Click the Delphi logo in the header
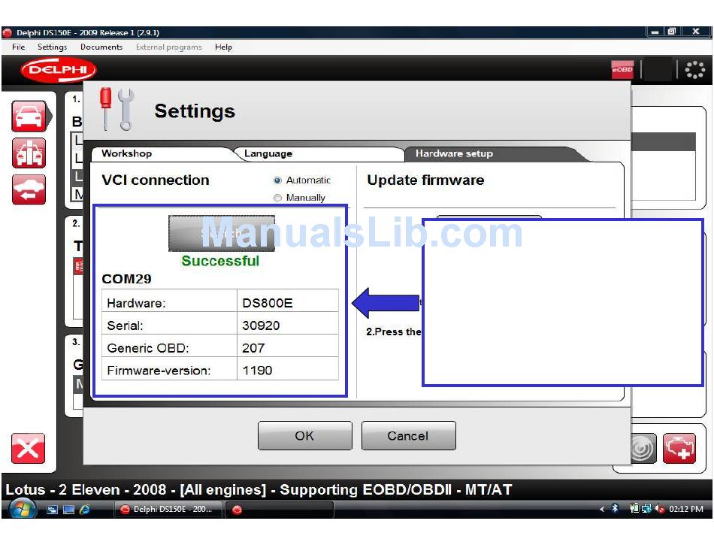The height and width of the screenshot is (545, 714). tap(59, 71)
